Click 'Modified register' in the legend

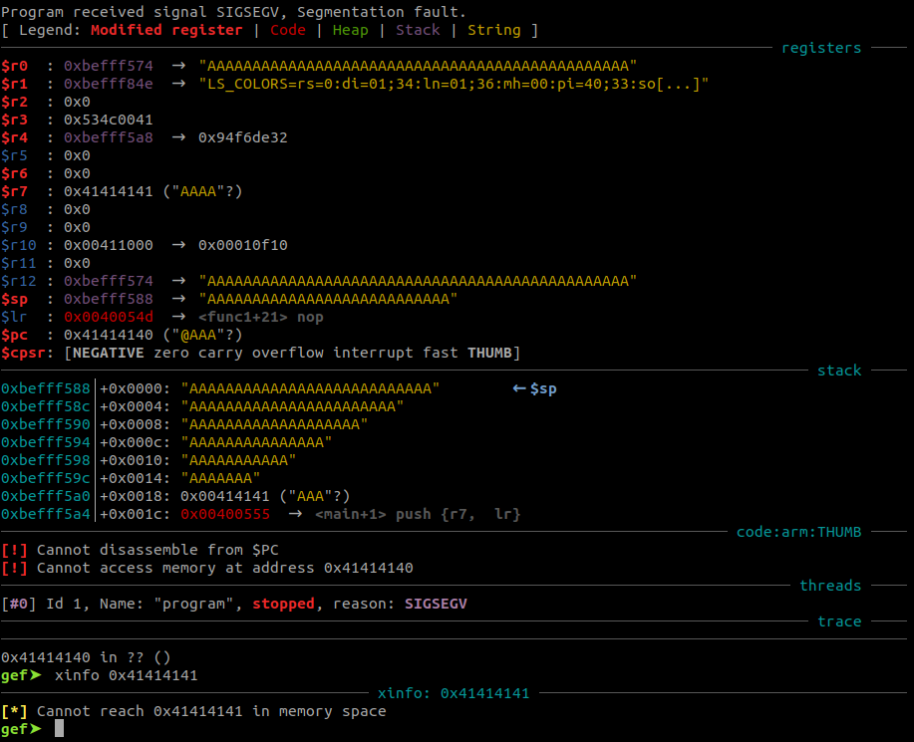(166, 30)
